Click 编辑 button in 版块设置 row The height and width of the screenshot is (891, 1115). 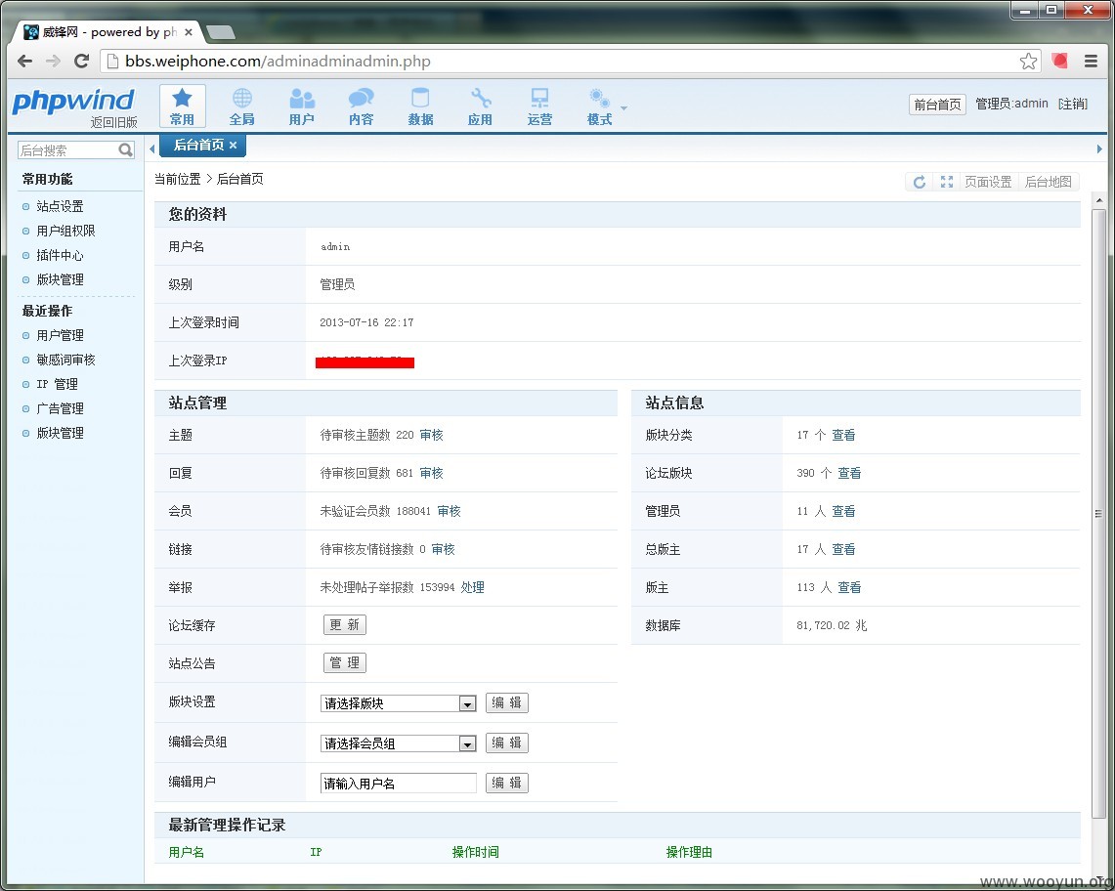507,702
